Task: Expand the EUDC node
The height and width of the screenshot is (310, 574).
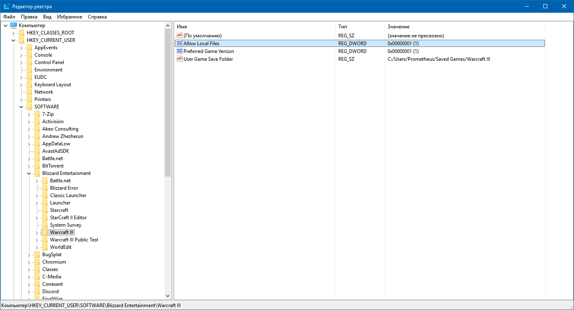Action: point(21,77)
